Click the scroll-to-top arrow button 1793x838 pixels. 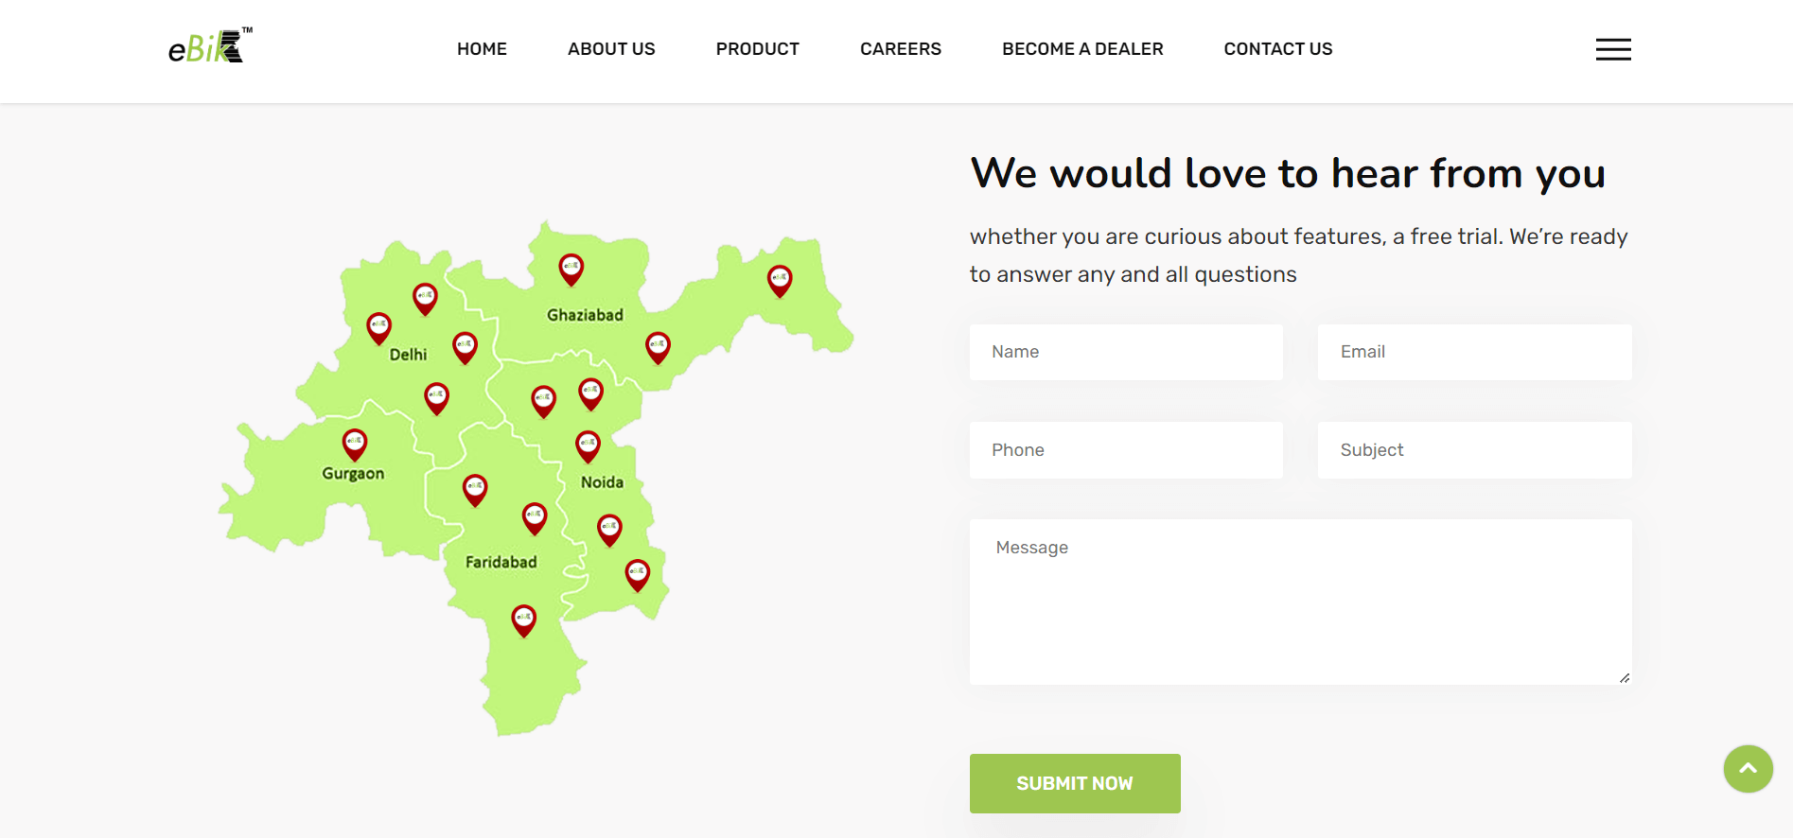(1747, 769)
